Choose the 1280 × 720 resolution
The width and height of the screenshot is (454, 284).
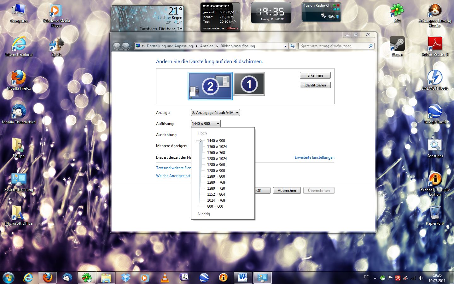[x=216, y=188]
